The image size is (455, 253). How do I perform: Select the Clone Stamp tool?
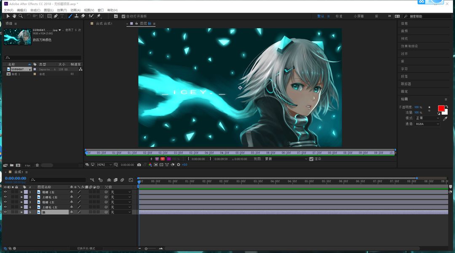tap(76, 16)
